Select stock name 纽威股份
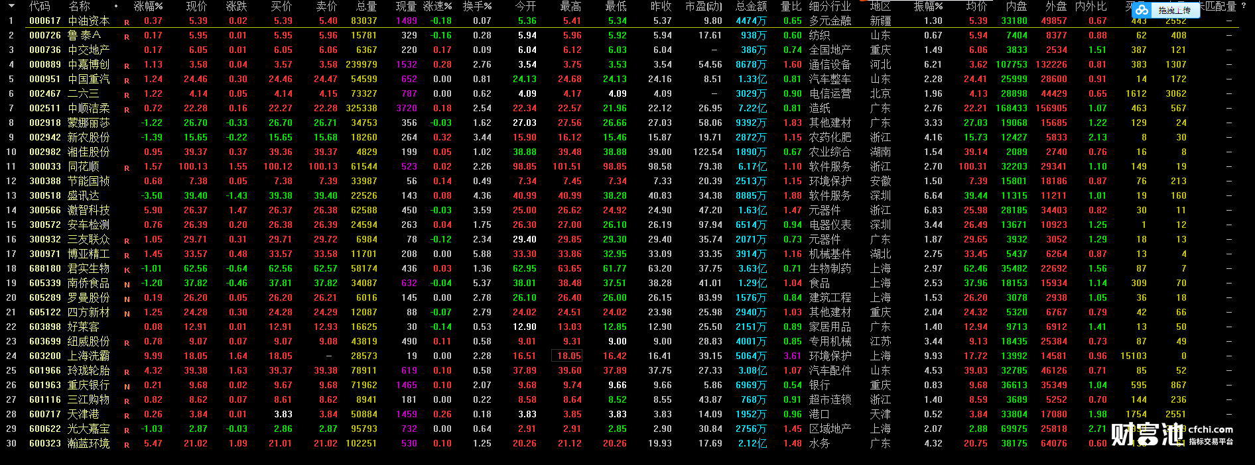The width and height of the screenshot is (1255, 465). pyautogui.click(x=89, y=341)
